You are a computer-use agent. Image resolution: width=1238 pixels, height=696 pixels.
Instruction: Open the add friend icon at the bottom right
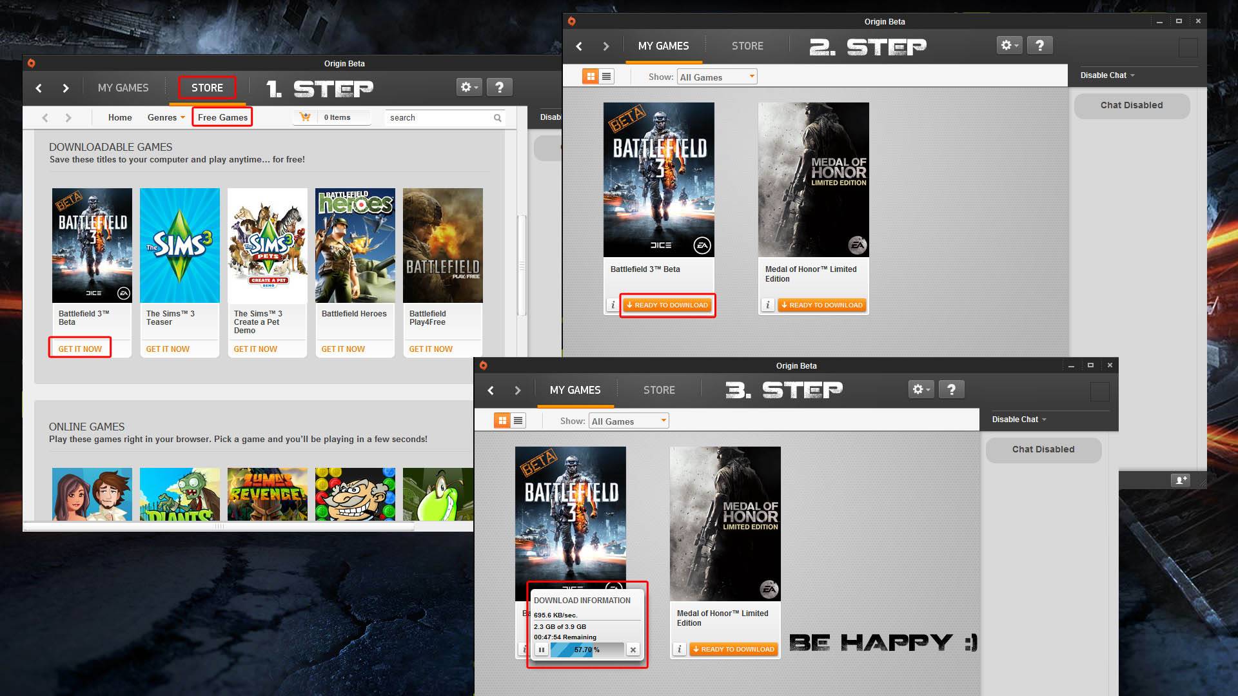click(1181, 480)
